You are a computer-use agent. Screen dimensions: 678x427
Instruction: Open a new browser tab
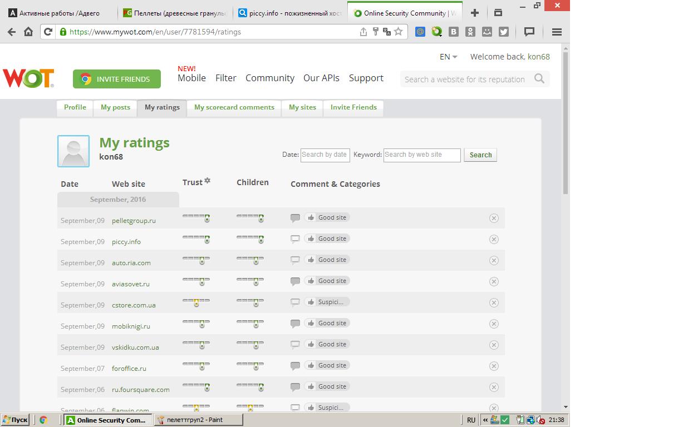474,12
